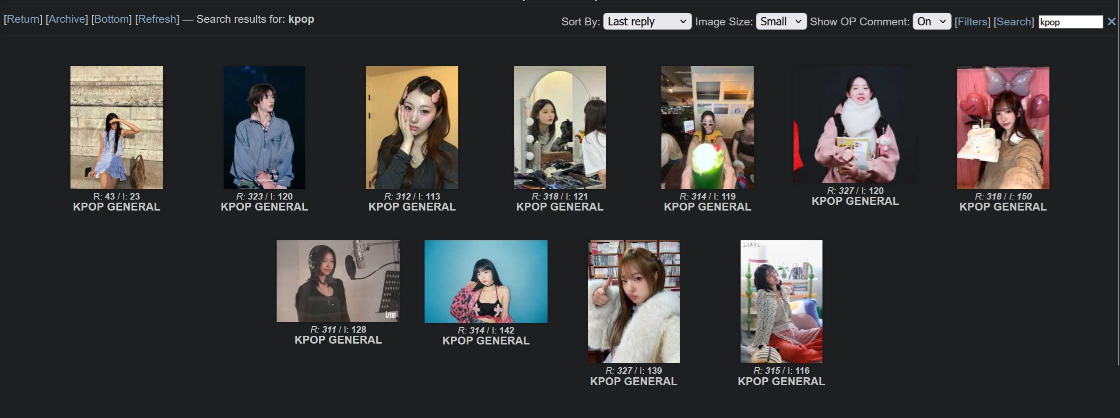Open the thread thumbnail with R: 323 / I: 120
This screenshot has height=418, width=1120.
point(264,127)
